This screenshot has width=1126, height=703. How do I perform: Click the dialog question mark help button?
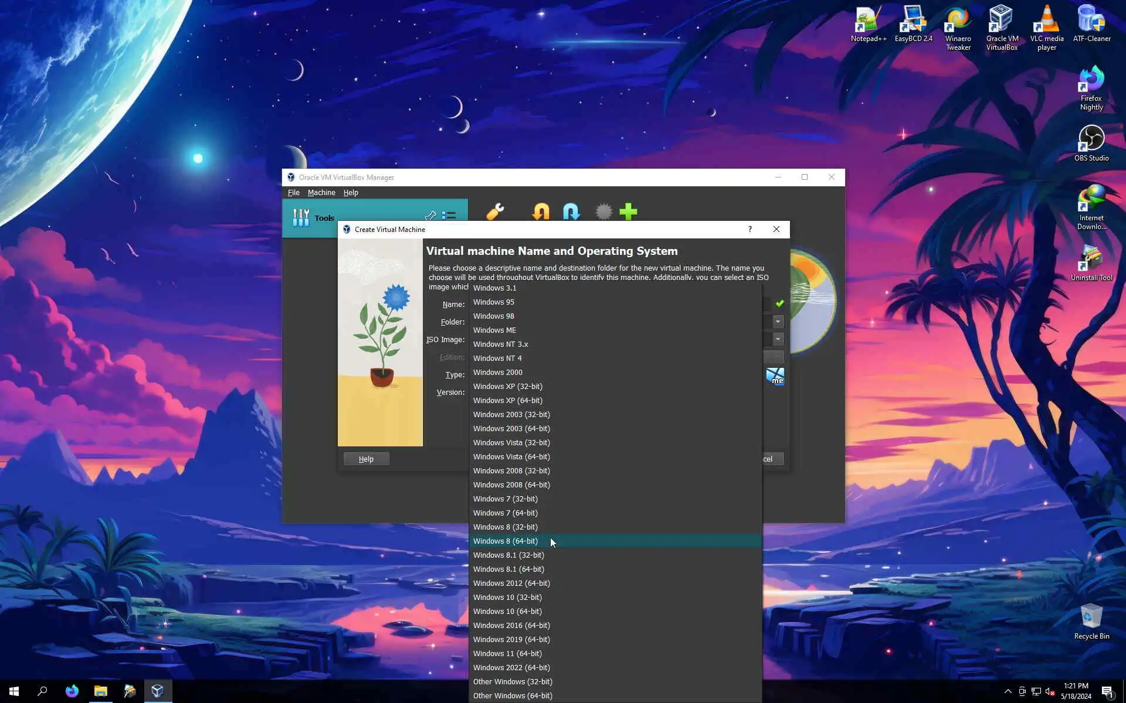[x=749, y=229]
